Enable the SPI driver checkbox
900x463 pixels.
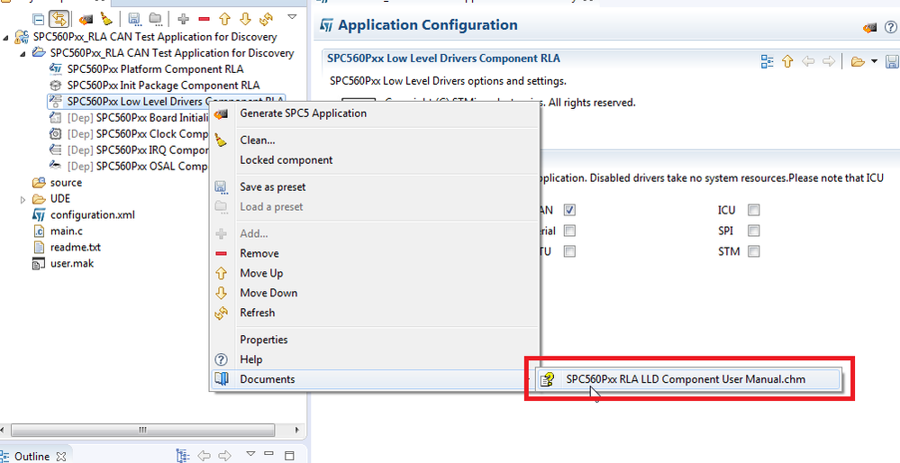754,231
